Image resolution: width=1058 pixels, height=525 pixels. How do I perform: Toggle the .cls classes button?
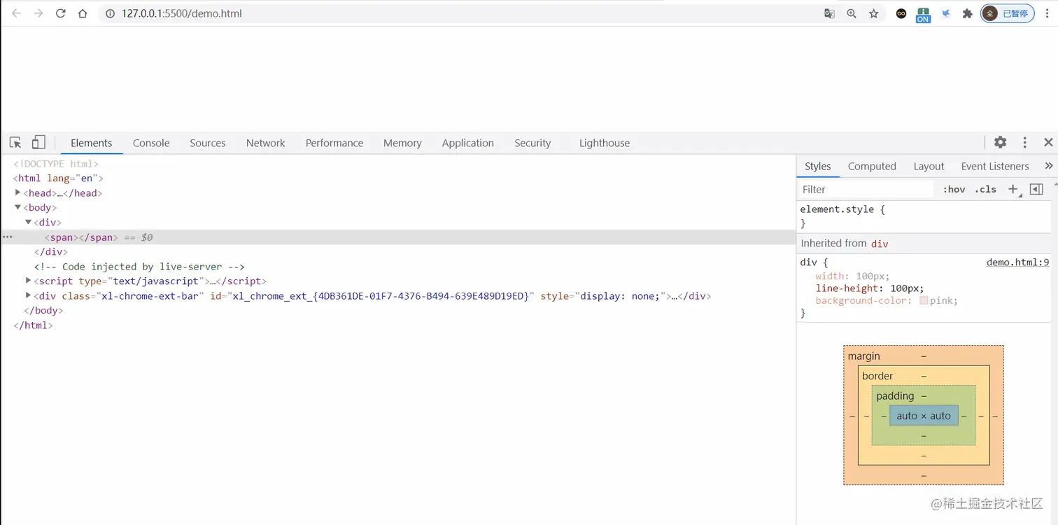(985, 189)
